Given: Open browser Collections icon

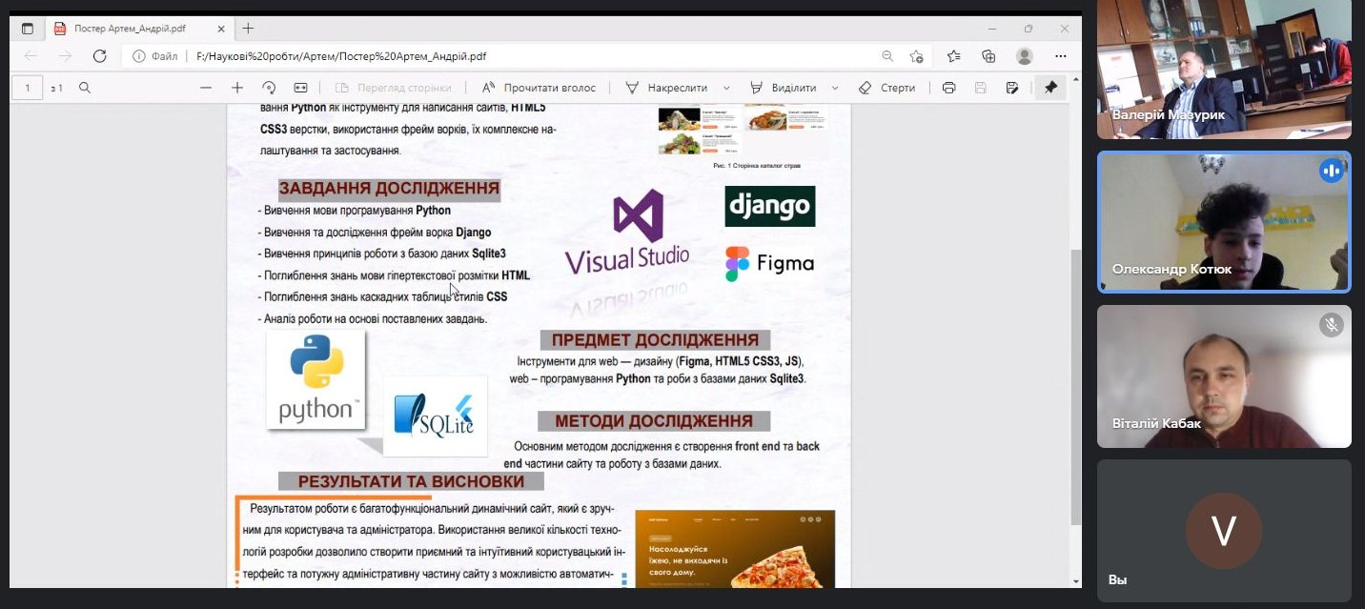Looking at the screenshot, I should [x=988, y=56].
